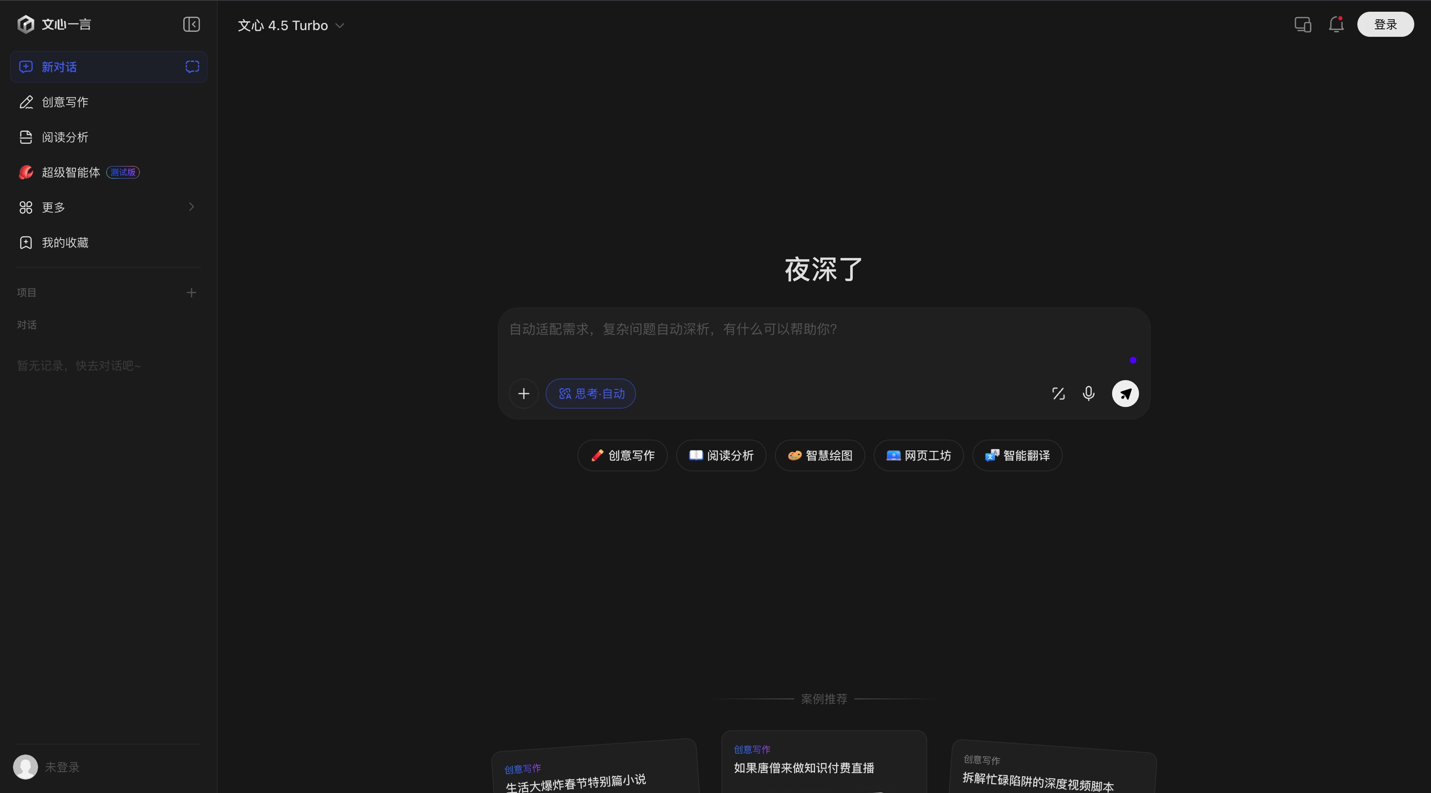Click the 测试版 badge
Image resolution: width=1431 pixels, height=793 pixels.
(123, 172)
